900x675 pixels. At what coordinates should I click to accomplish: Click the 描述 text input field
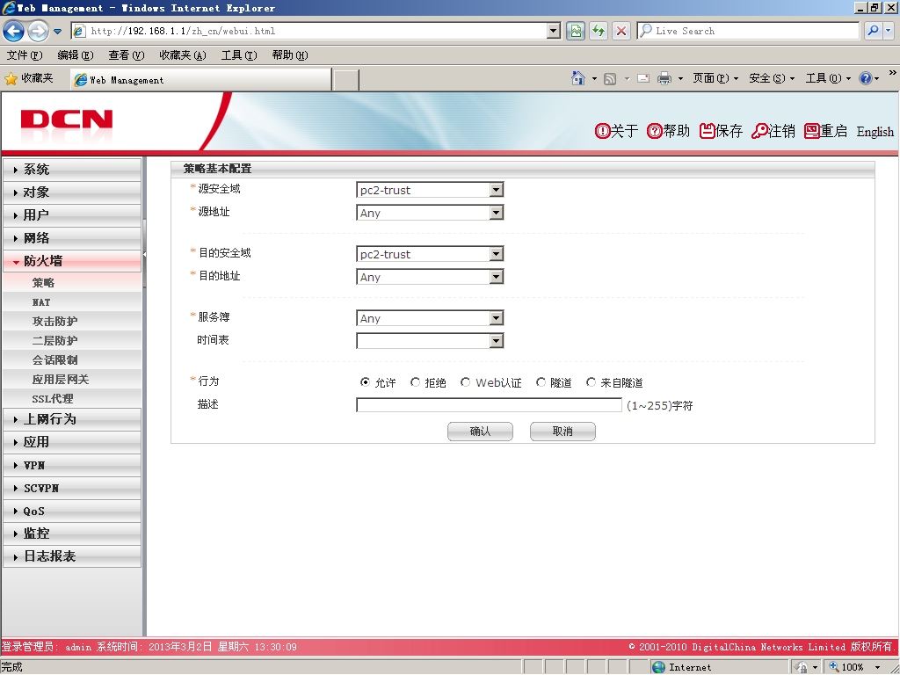pyautogui.click(x=489, y=404)
